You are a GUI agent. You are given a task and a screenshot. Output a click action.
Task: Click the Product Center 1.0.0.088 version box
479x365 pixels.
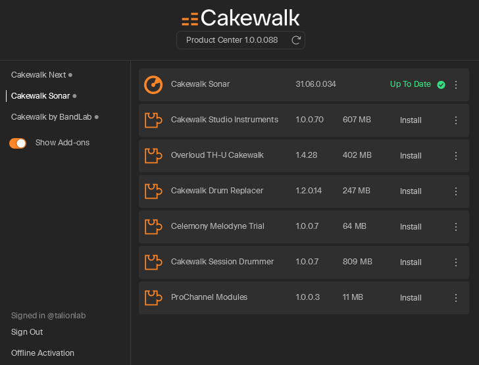241,40
